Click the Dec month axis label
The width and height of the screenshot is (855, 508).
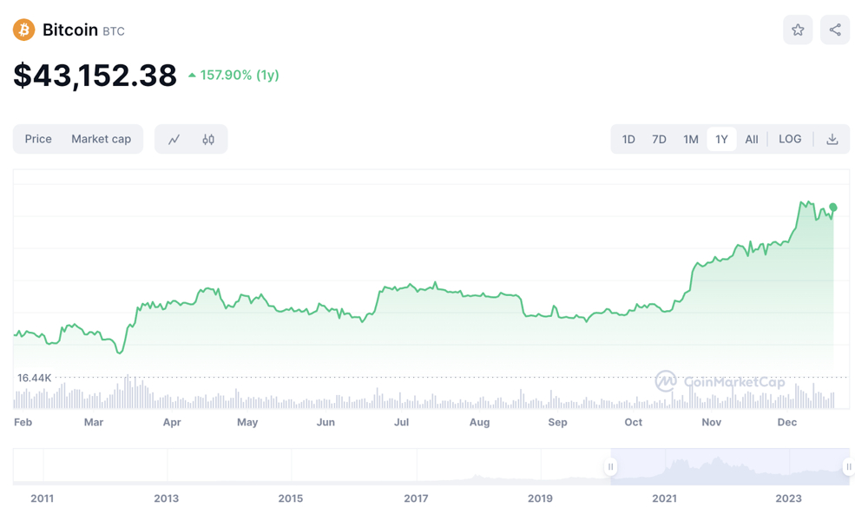coord(786,422)
